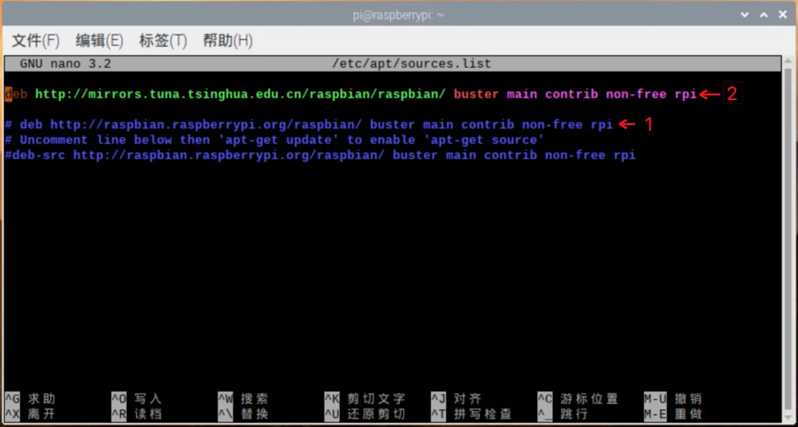
Task: Close the pi@raspberrypi terminal window
Action: tap(783, 15)
